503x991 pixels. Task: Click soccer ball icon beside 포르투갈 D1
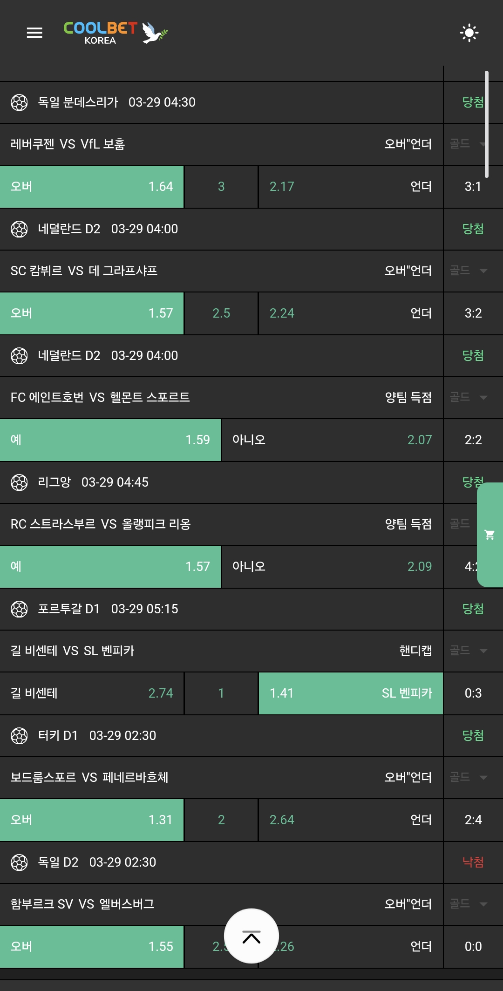click(x=19, y=609)
